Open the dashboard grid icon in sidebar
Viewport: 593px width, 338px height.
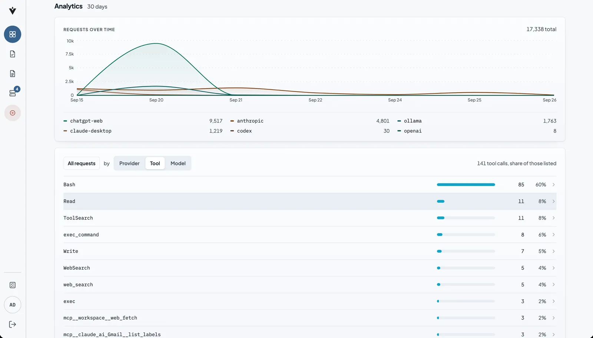click(13, 34)
